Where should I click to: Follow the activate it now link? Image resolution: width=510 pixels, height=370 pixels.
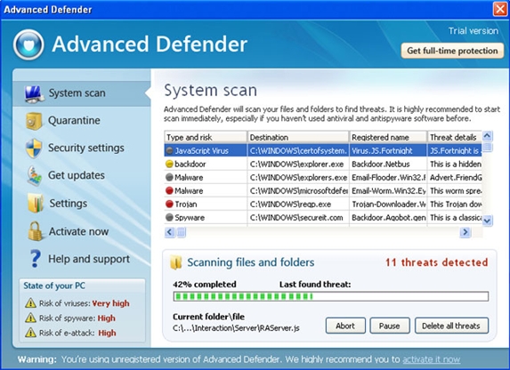pos(432,359)
